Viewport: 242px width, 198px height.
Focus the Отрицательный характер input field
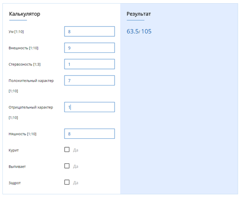89,107
